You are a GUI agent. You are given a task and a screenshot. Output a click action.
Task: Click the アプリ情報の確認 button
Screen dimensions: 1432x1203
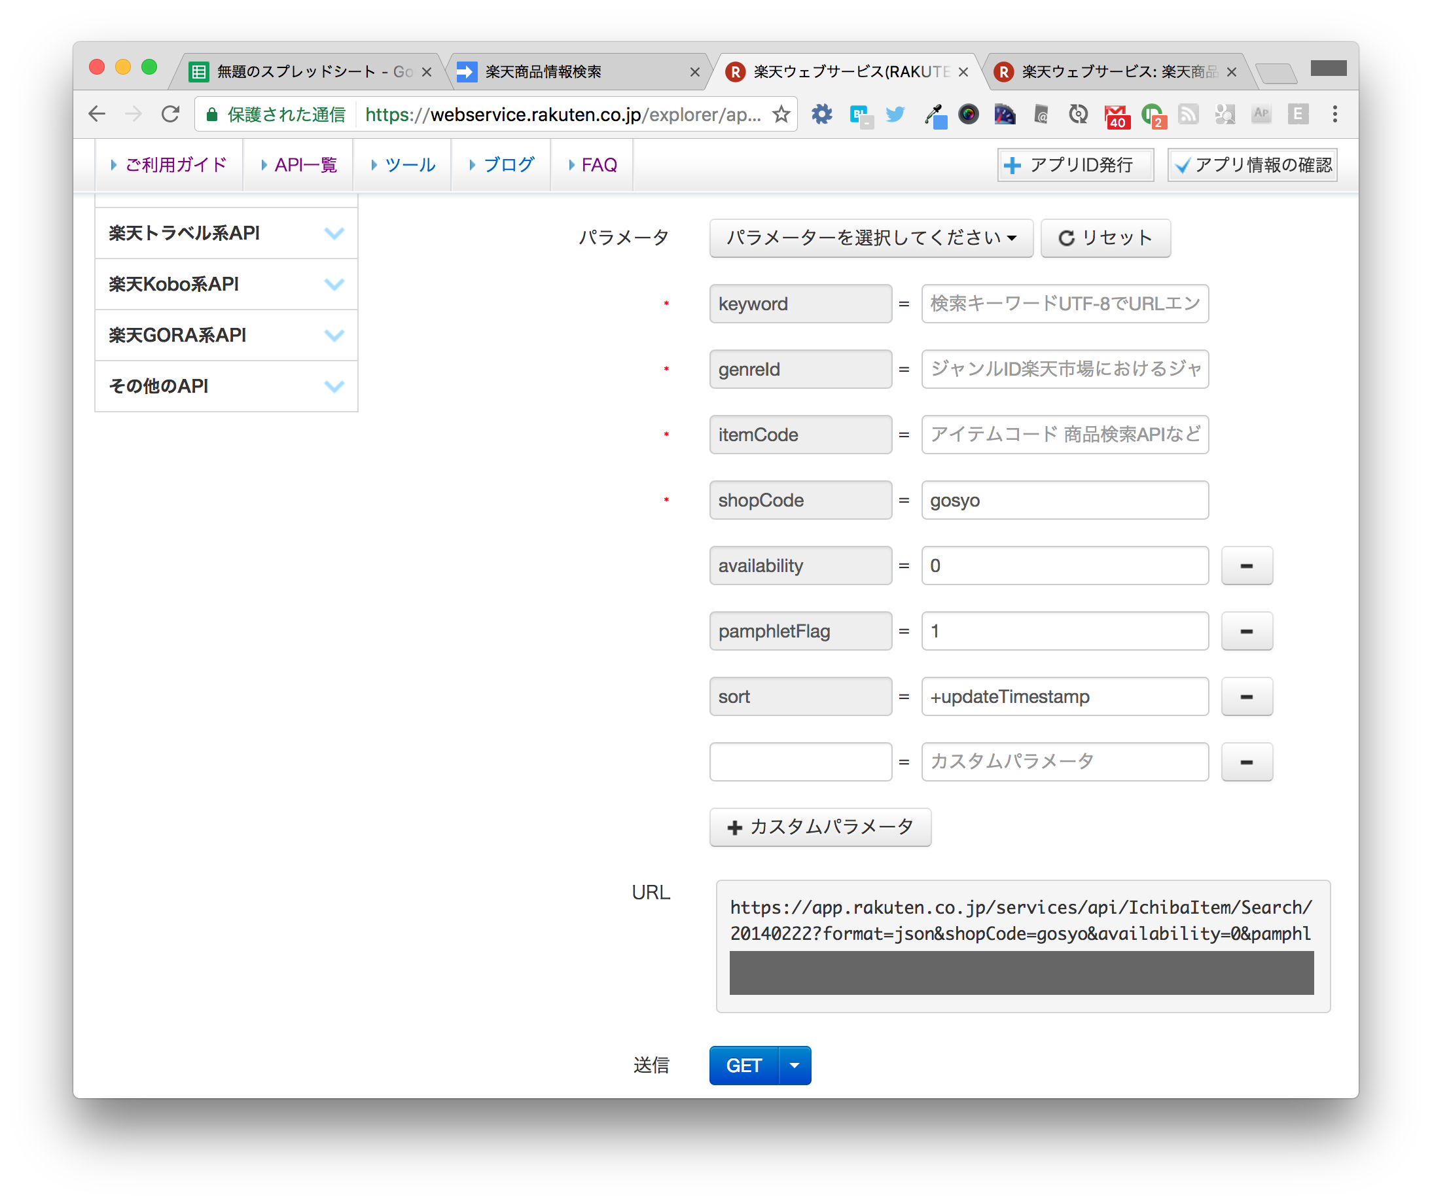[1252, 165]
